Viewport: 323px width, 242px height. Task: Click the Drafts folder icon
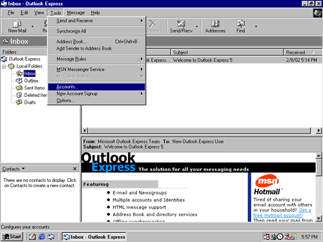click(19, 102)
